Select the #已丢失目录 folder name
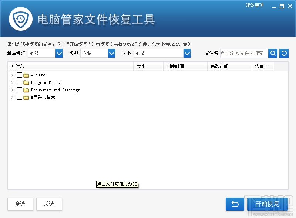Viewport: 296px width, 218px height. [43, 97]
